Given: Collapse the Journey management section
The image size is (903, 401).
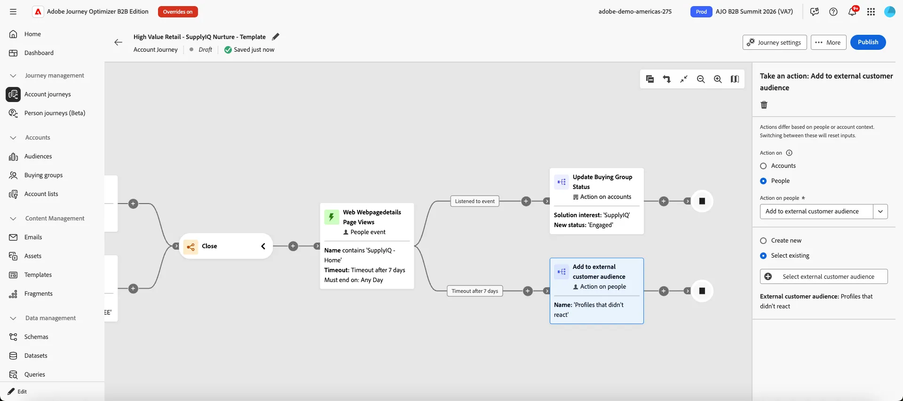Looking at the screenshot, I should pyautogui.click(x=13, y=76).
